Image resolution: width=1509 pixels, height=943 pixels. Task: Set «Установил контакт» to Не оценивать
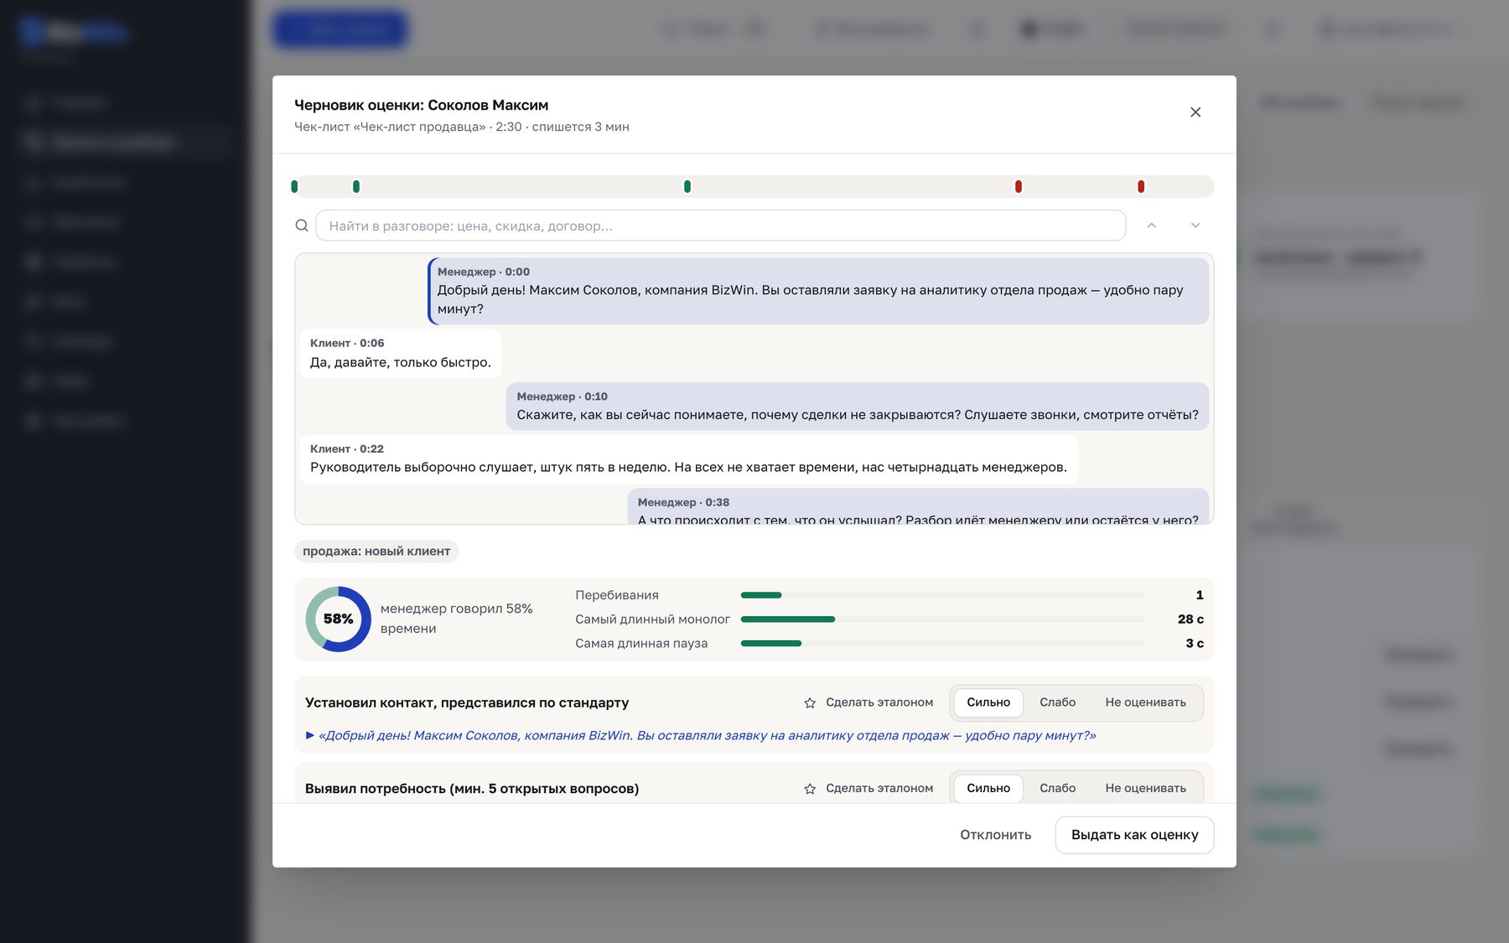[x=1145, y=702]
